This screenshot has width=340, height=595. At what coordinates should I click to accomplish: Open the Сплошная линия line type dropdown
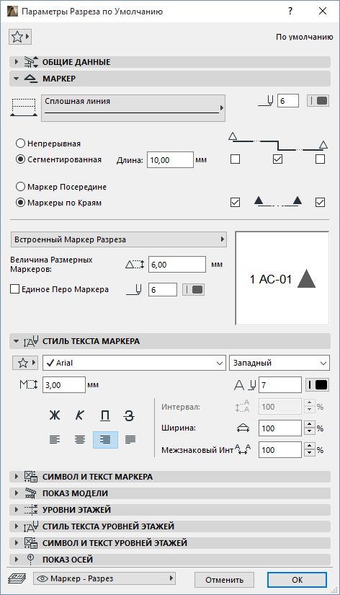tap(133, 107)
